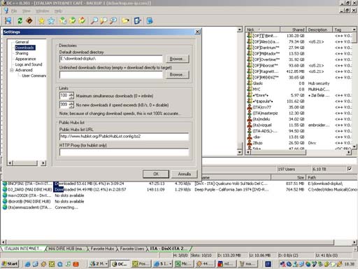Sort the user list by Tag column
This screenshot has height=269, width=358.
342,29
